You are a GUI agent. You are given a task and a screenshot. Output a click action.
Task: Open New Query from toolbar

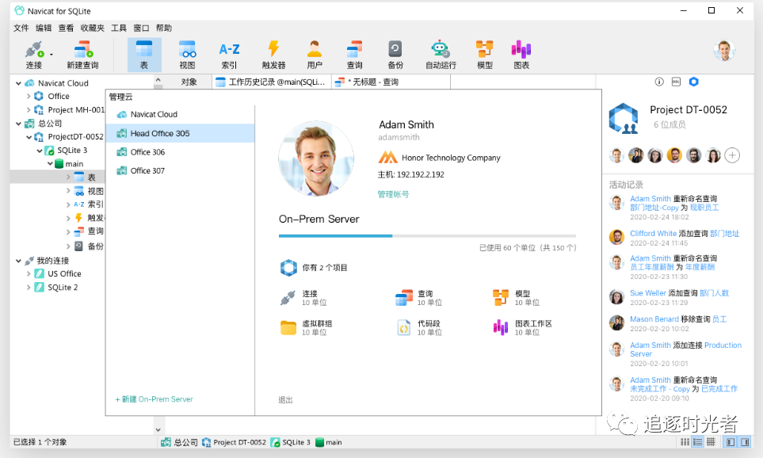tap(82, 55)
